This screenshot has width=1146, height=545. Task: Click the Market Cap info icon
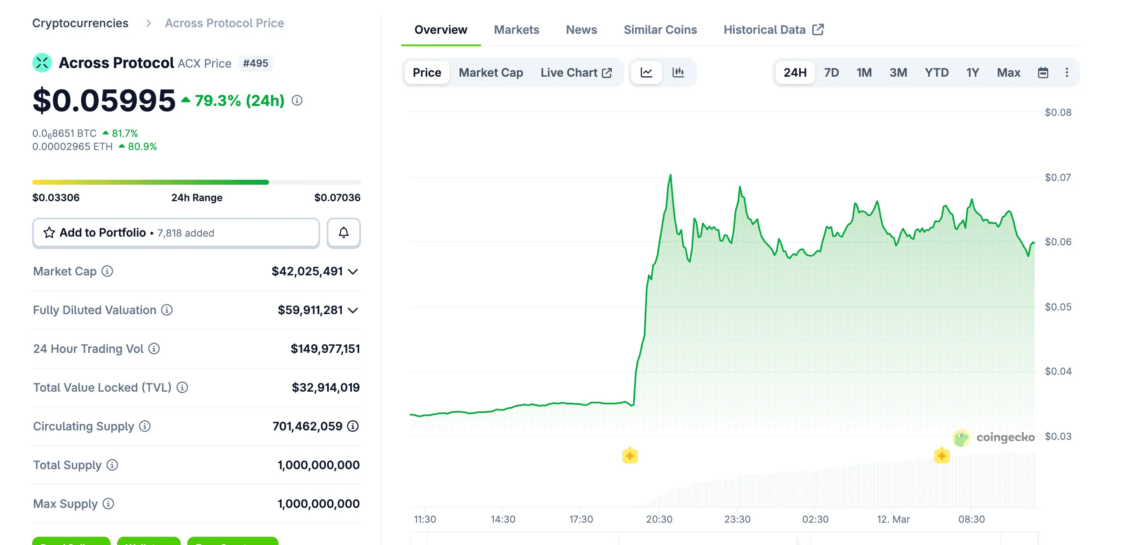click(107, 271)
